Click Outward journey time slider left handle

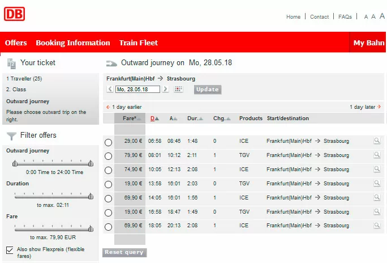(15, 163)
